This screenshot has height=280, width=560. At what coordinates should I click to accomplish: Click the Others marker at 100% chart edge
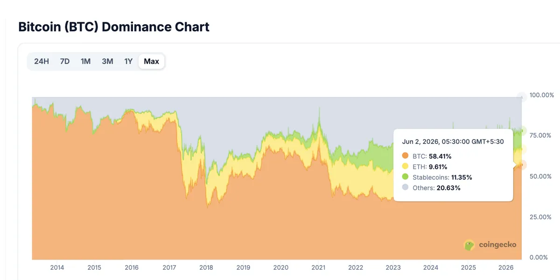[522, 97]
